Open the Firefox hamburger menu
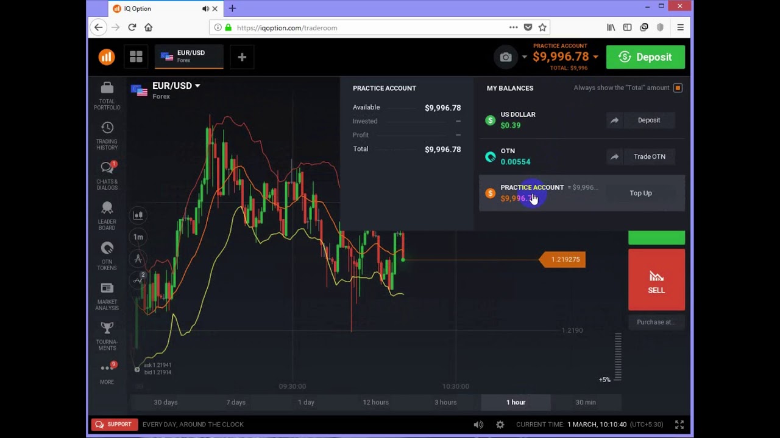 [x=680, y=27]
